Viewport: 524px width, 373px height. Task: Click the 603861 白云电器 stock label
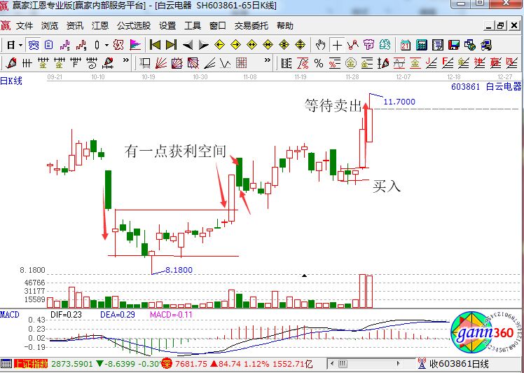point(485,86)
